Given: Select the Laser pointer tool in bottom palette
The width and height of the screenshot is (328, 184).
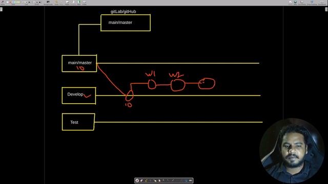Looking at the screenshot, I should [x=173, y=180].
